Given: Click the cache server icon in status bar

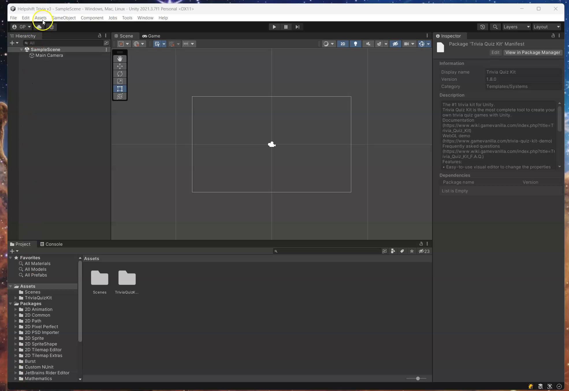Looking at the screenshot, I should (540, 386).
